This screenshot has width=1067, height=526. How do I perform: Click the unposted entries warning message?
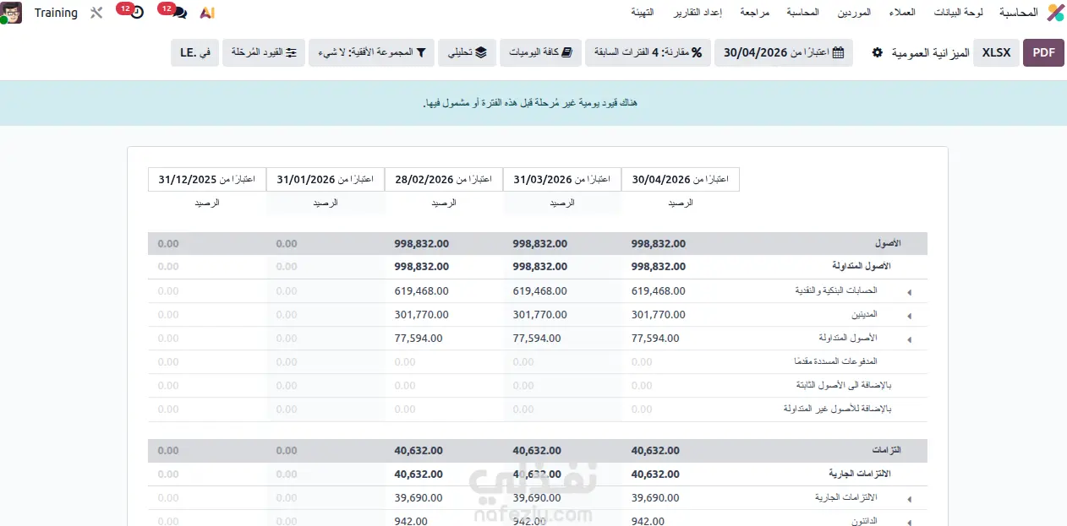pyautogui.click(x=530, y=103)
